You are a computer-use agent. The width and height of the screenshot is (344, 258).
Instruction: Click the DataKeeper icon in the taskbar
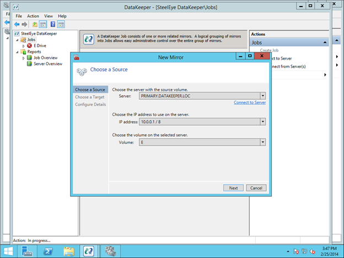tap(88, 251)
